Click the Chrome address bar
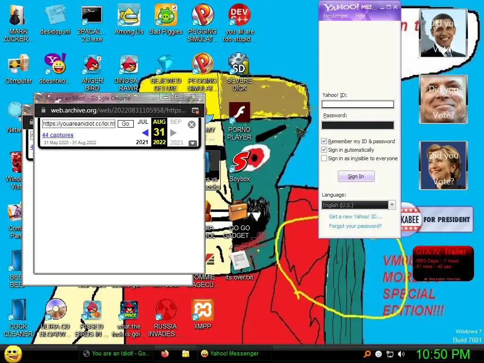The image size is (484, 363). pyautogui.click(x=119, y=110)
